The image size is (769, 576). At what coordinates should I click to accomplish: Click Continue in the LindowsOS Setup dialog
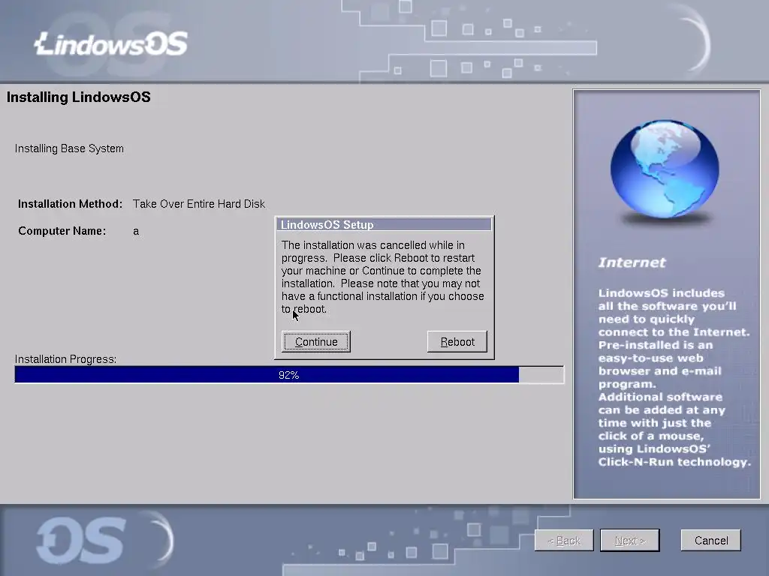[x=316, y=341]
